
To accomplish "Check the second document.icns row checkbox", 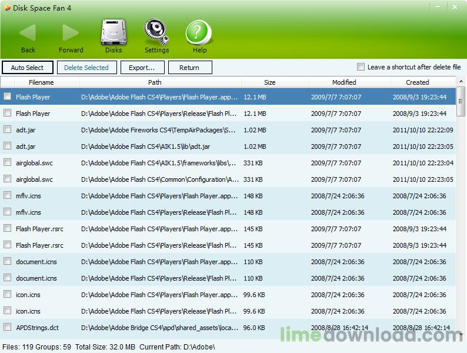I will pyautogui.click(x=8, y=277).
